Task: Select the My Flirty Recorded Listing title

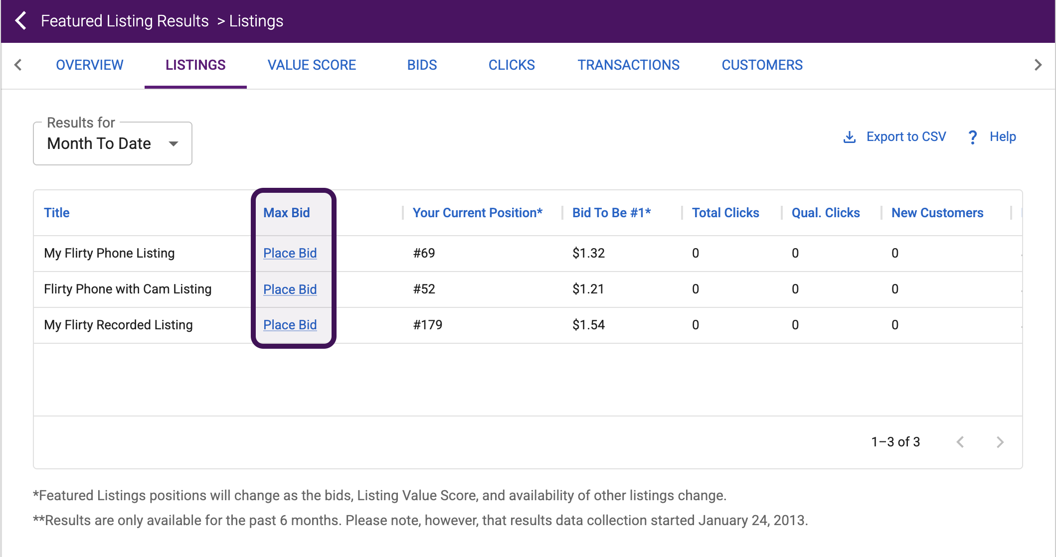Action: click(118, 325)
